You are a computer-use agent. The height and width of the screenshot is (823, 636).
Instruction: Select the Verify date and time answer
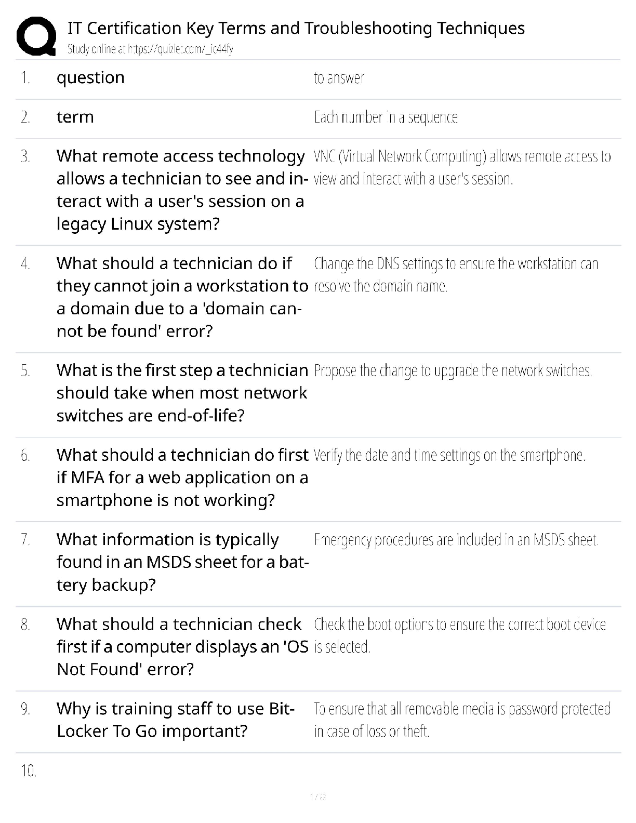click(x=449, y=456)
